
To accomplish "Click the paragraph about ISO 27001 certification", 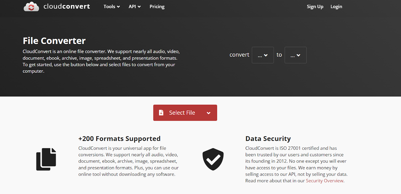I will click(296, 164).
